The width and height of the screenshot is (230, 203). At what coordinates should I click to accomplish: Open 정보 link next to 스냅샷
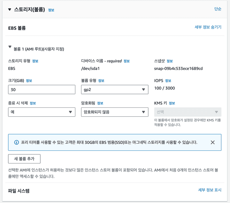pos(170,61)
